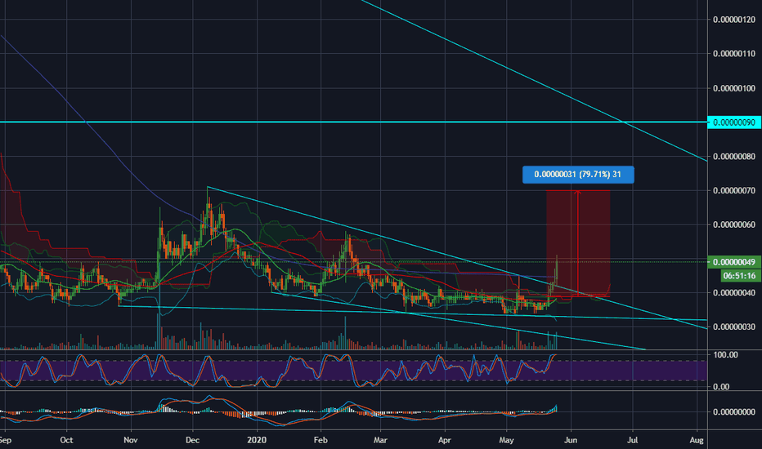762x449 pixels.
Task: Click the 100.00 oscillator scale label
Action: (725, 355)
